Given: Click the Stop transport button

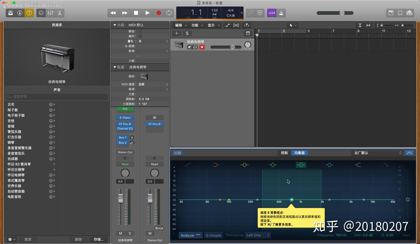Looking at the screenshot, I should click(136, 13).
